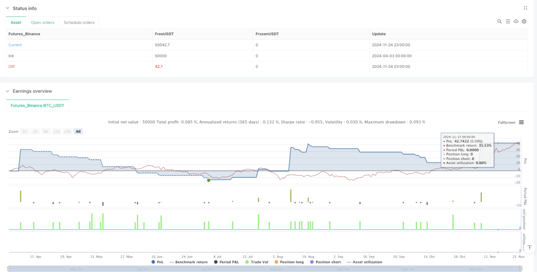Toggle Asset utilization in the legend
This screenshot has height=272, width=537.
pyautogui.click(x=364, y=262)
